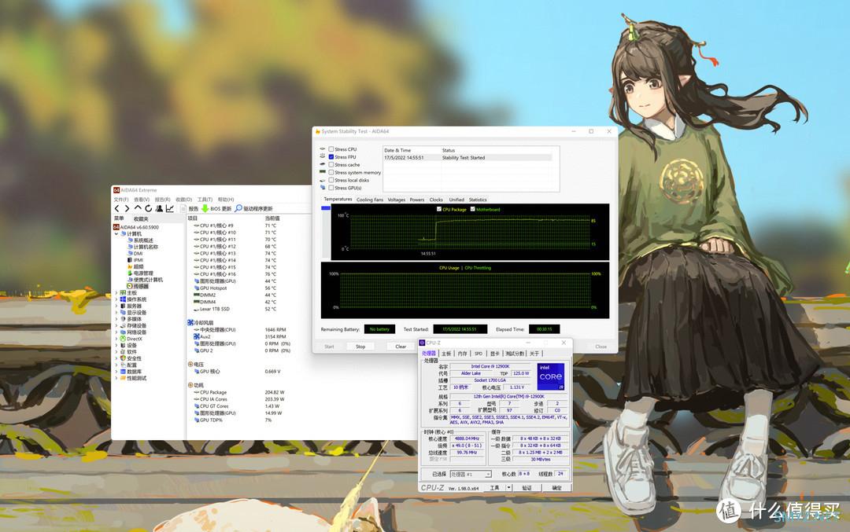Expand the 主板 tree node
The image size is (850, 532).
coord(116,293)
